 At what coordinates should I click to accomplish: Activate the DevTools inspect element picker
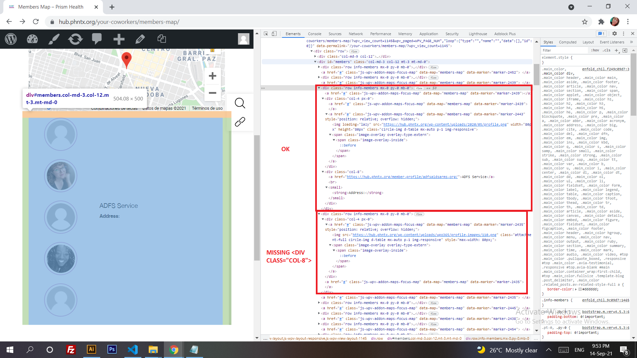click(266, 33)
